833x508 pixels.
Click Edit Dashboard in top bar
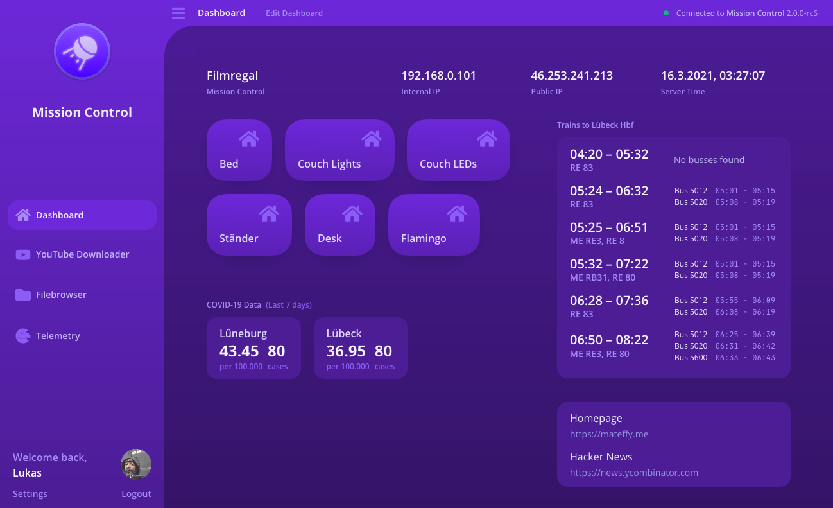pos(294,13)
